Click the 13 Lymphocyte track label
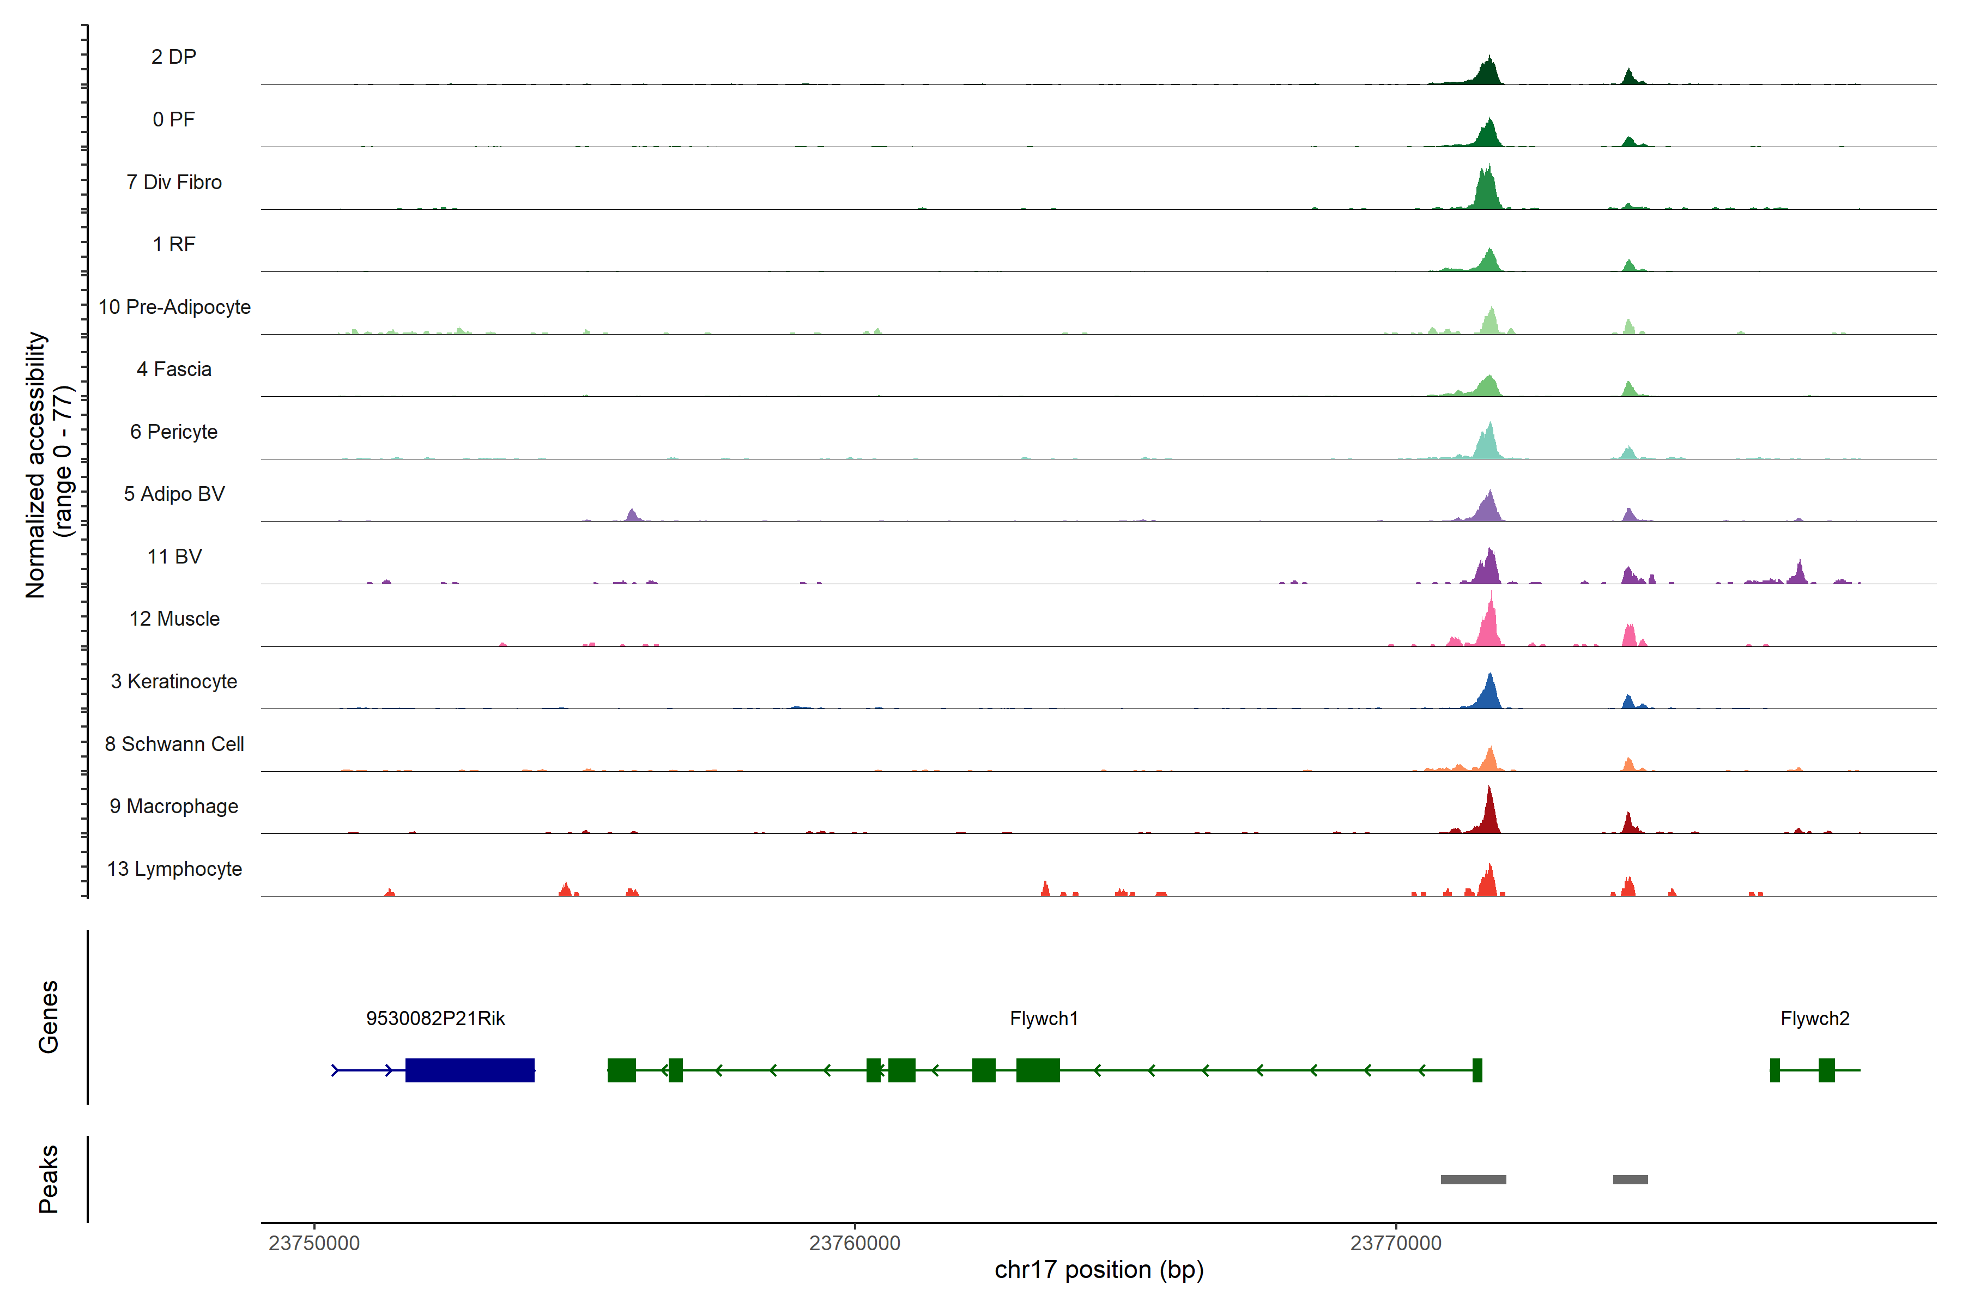 174,869
